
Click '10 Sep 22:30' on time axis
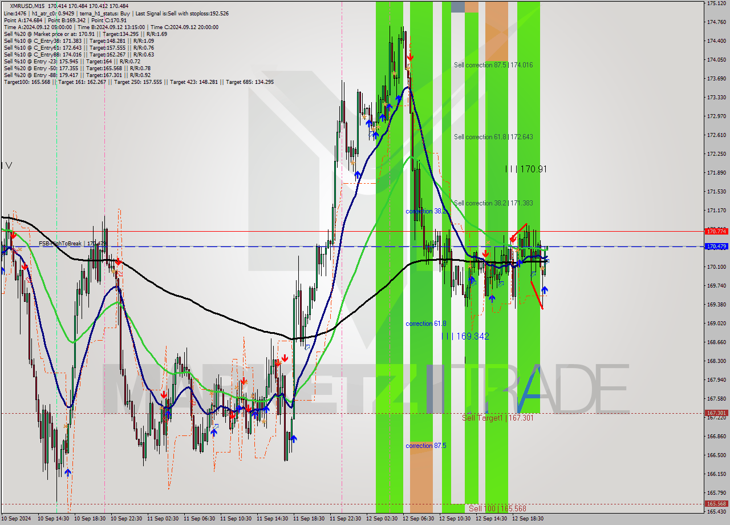tap(126, 519)
